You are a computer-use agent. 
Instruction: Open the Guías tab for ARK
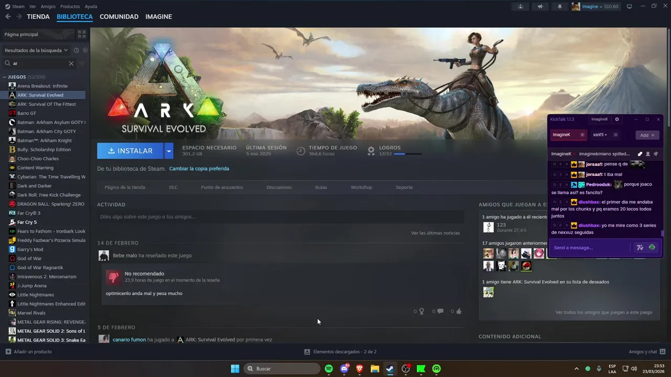click(321, 187)
